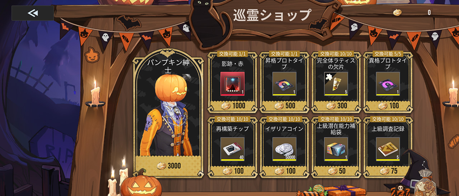This screenshot has height=196, width=459.
Task: Click the 1000 price under 影跡・赤
Action: tap(233, 106)
